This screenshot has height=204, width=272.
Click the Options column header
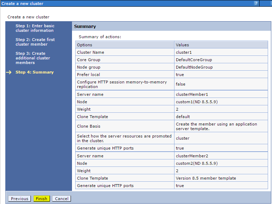125,45
